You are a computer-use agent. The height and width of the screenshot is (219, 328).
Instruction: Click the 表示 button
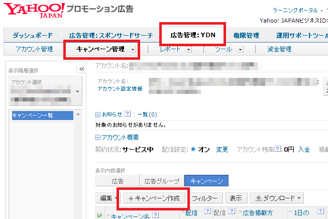point(236,198)
